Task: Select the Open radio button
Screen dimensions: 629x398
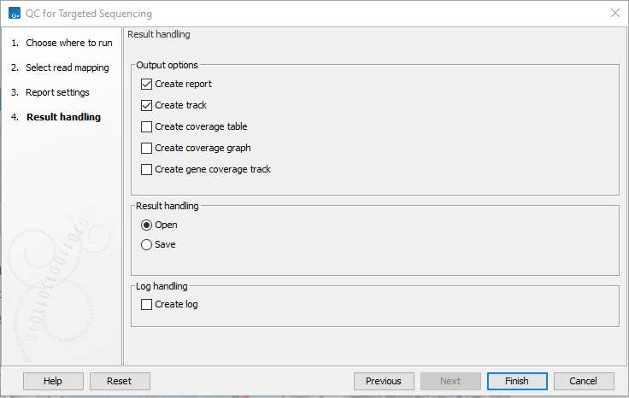Action: coord(147,225)
